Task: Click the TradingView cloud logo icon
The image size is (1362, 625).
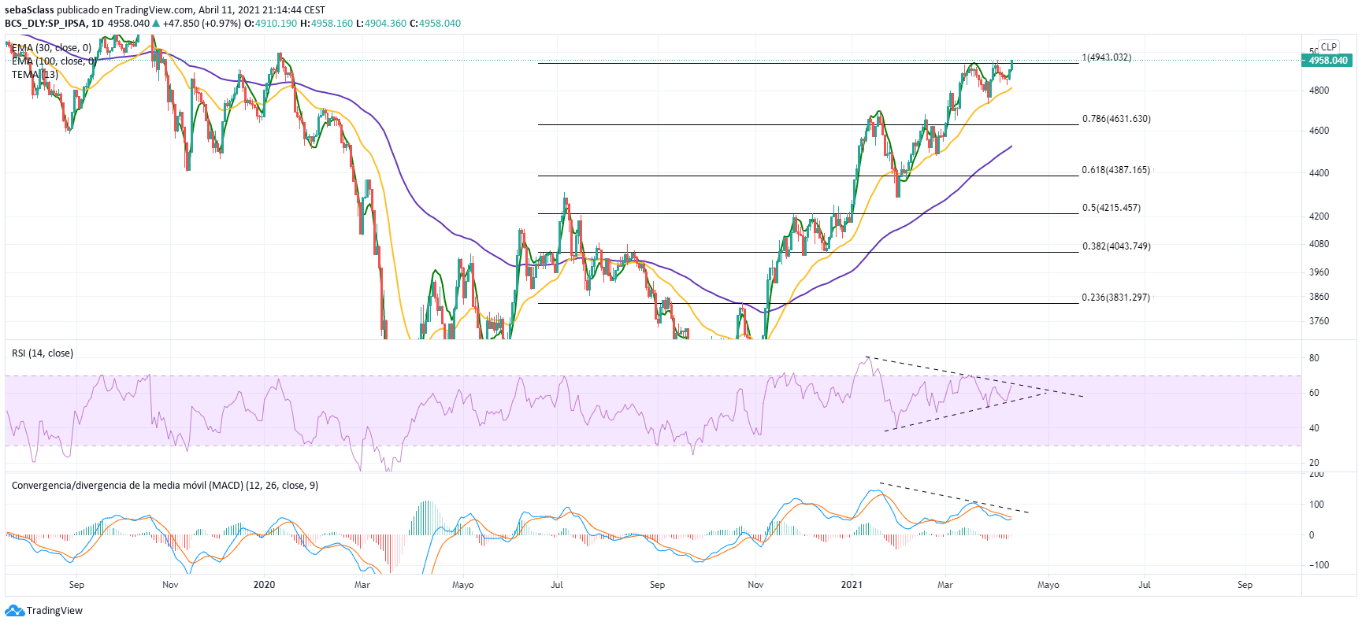Action: 14,611
